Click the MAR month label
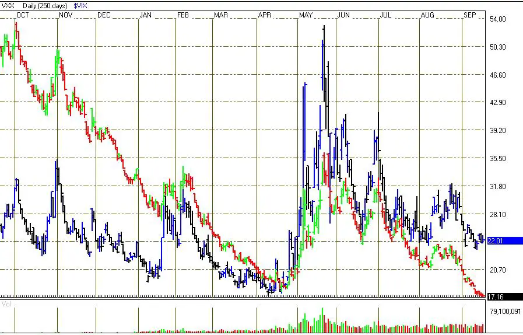523x335 pixels. (221, 15)
